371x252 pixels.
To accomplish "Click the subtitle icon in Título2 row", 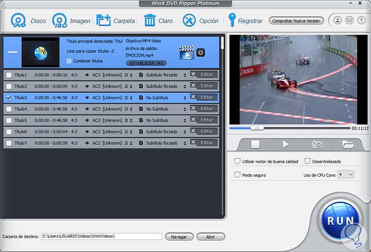I will click(x=141, y=86).
